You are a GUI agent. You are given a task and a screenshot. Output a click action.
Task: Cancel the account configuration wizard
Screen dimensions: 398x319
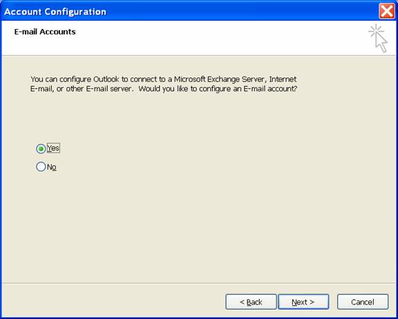tap(363, 302)
